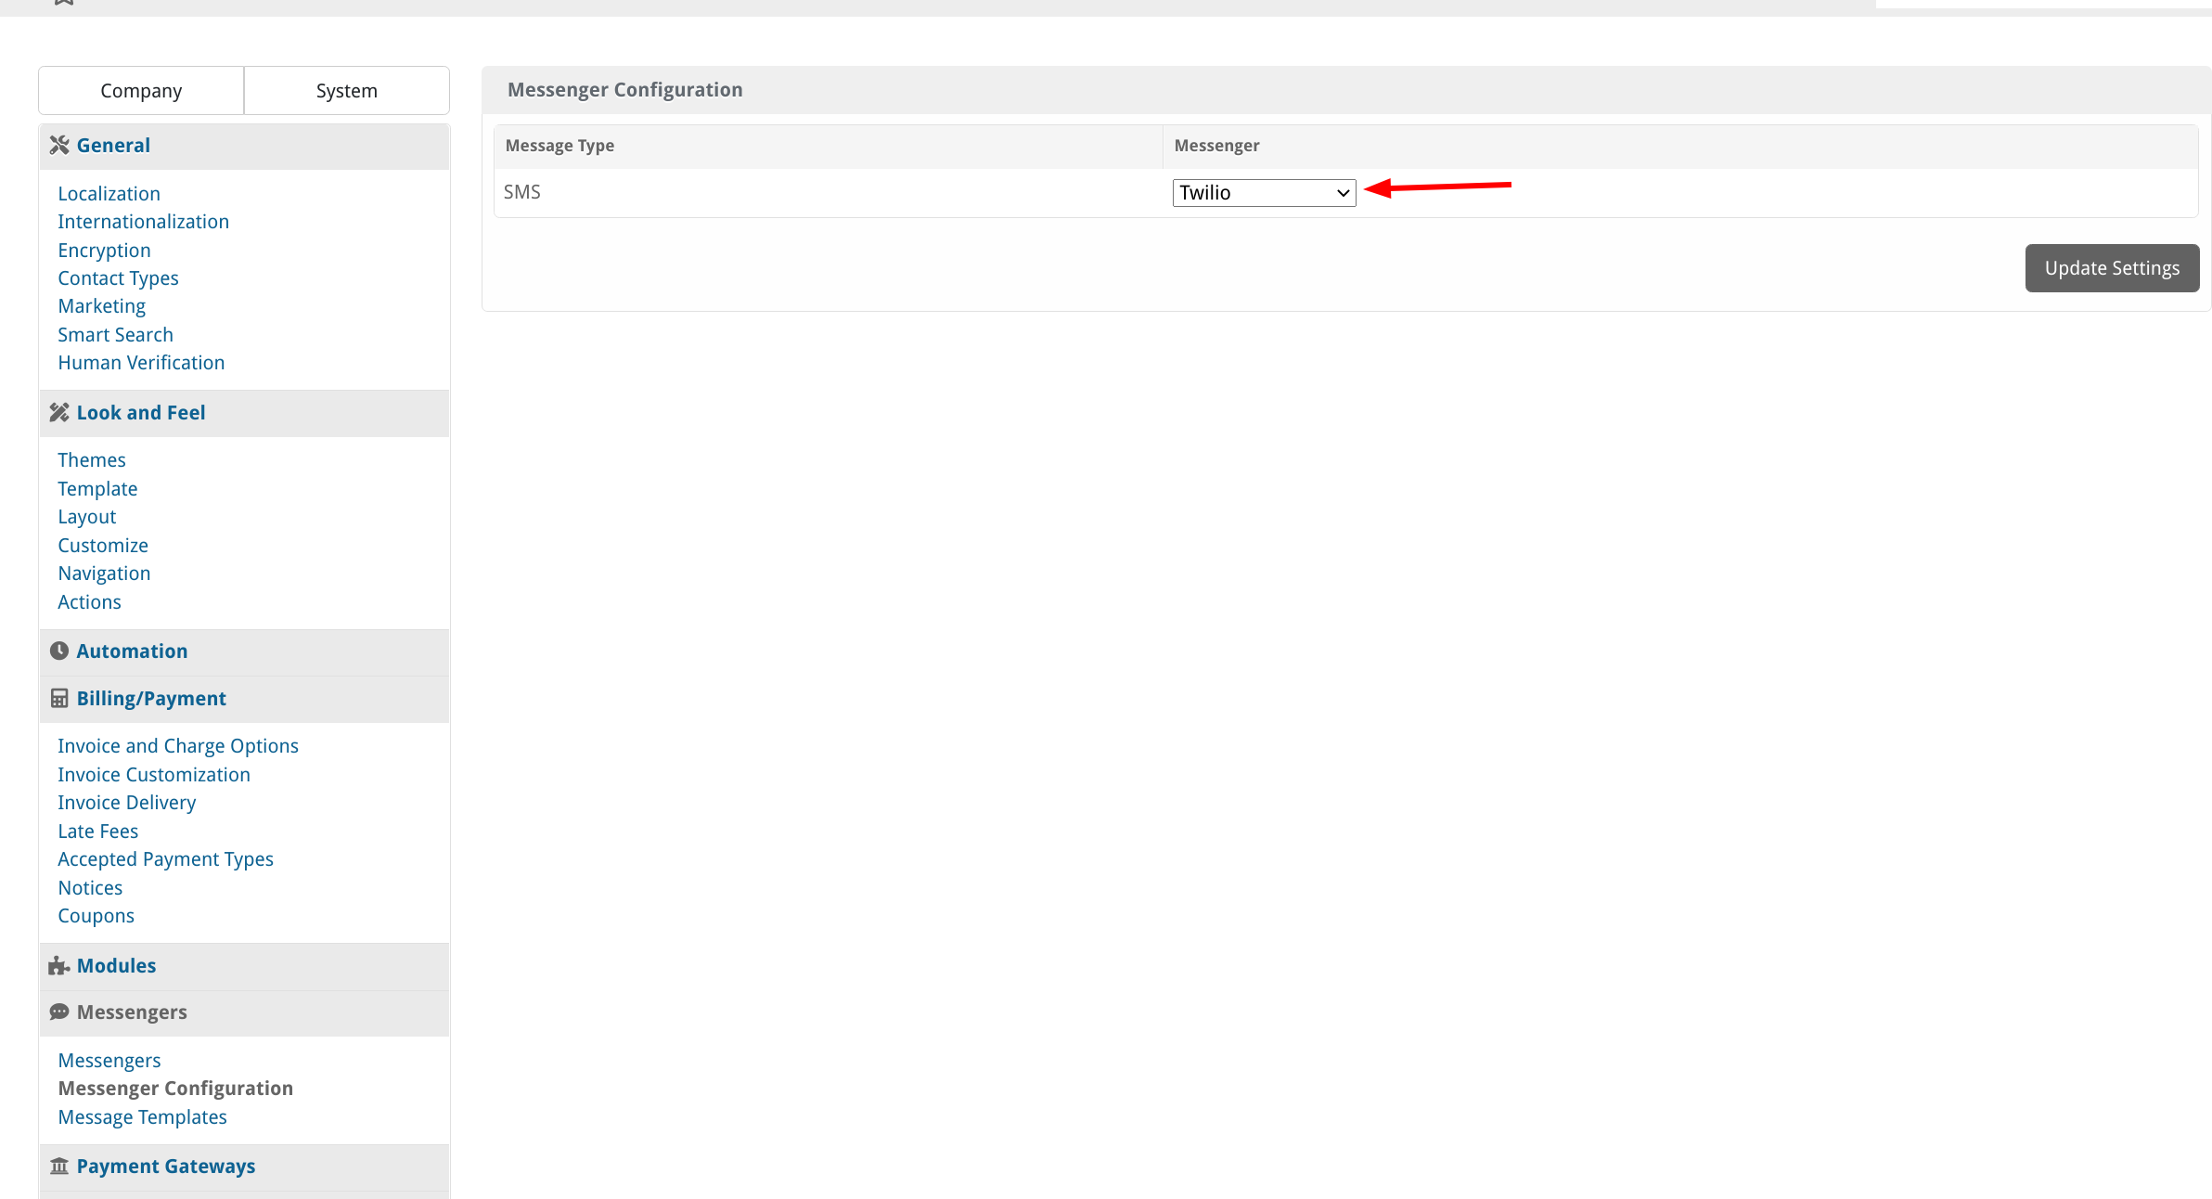Go to Contact Types
This screenshot has width=2212, height=1199.
(x=118, y=277)
